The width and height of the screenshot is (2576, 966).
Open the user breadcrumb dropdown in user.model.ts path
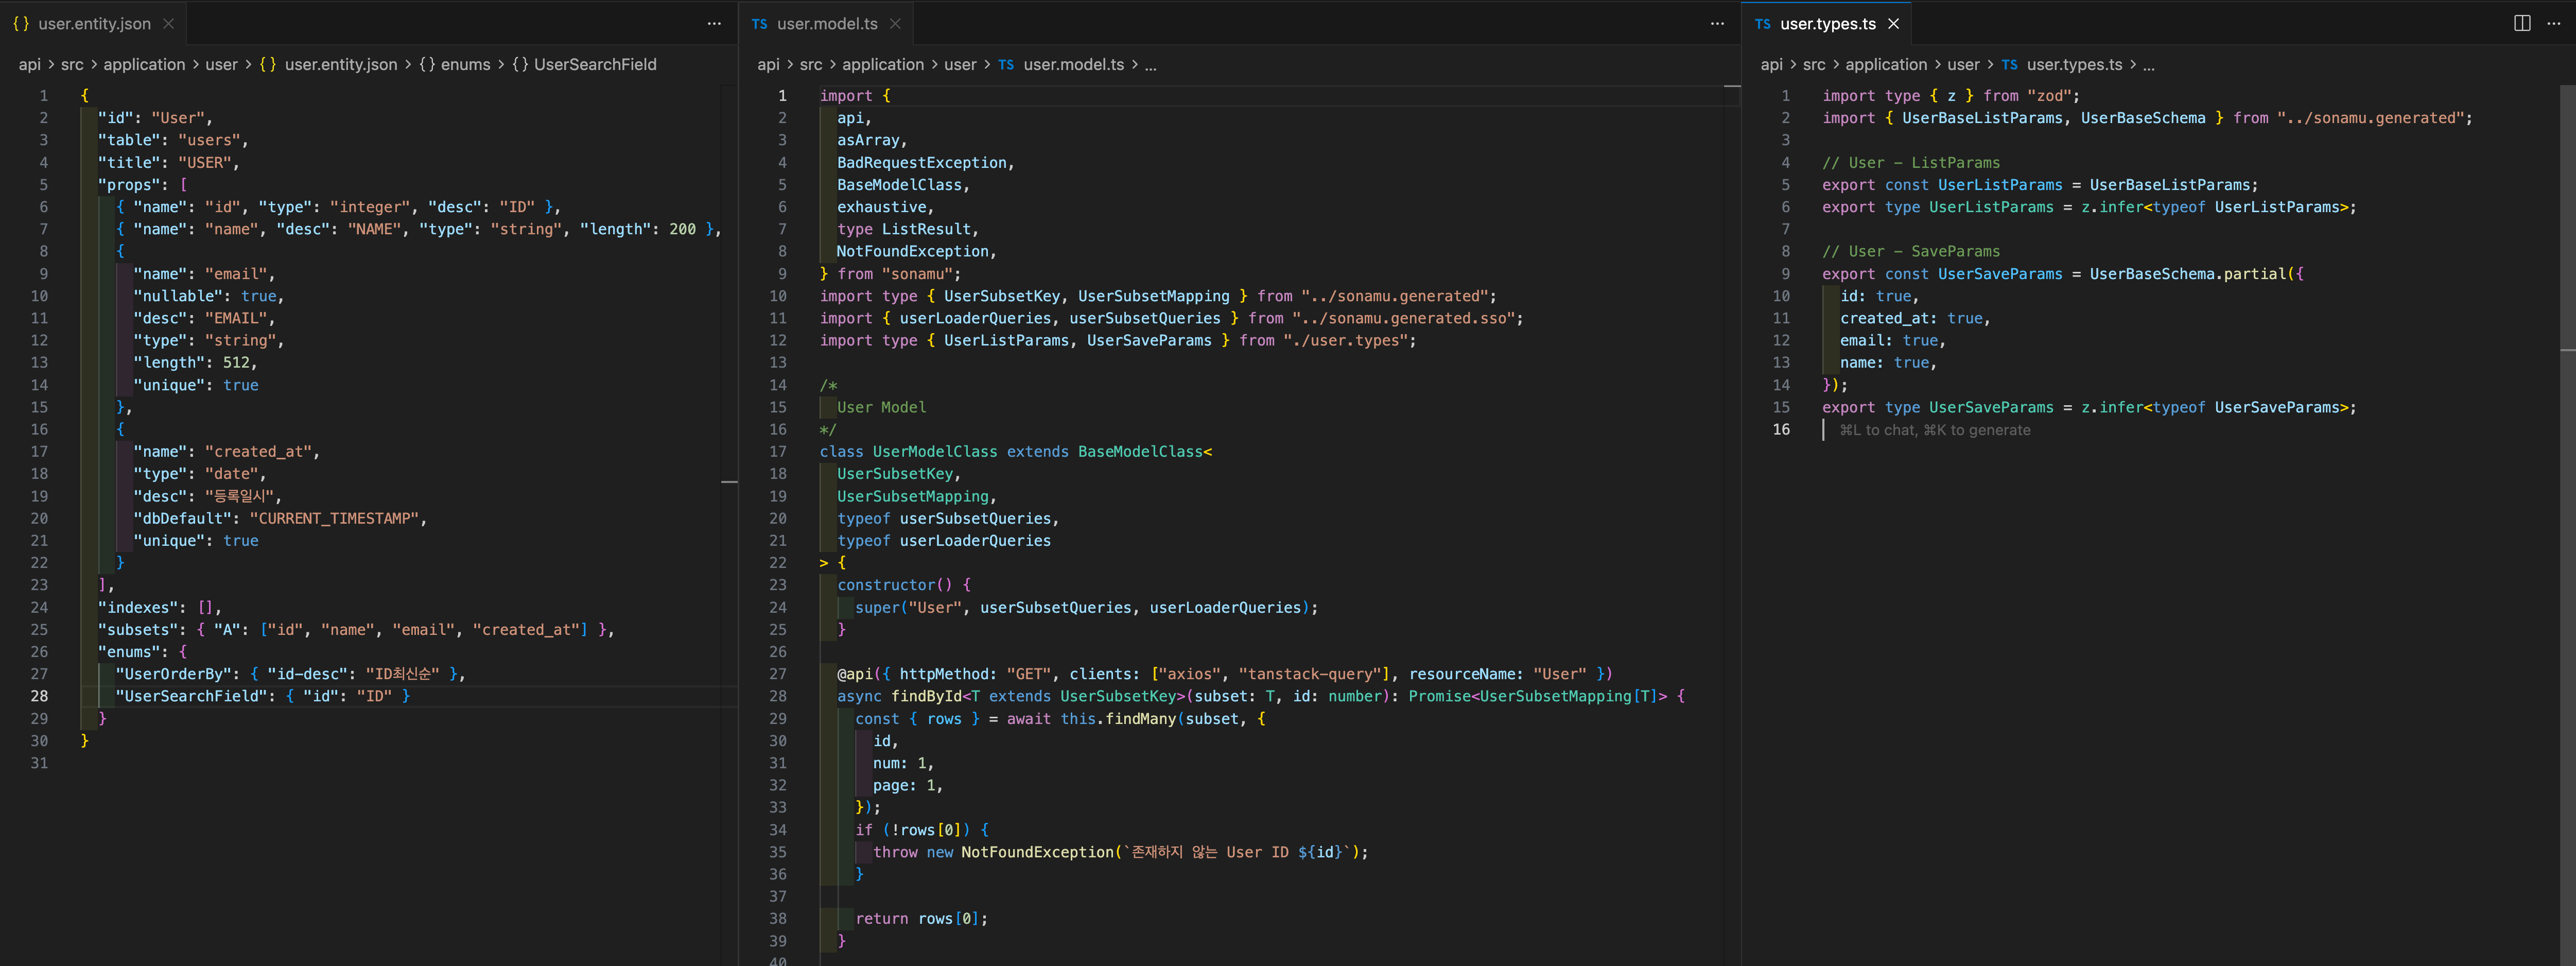(x=960, y=64)
